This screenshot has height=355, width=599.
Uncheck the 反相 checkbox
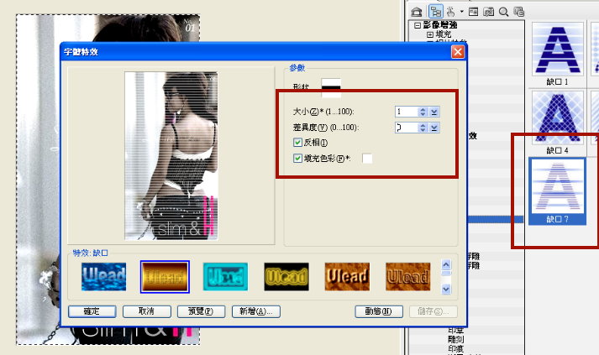click(x=297, y=143)
